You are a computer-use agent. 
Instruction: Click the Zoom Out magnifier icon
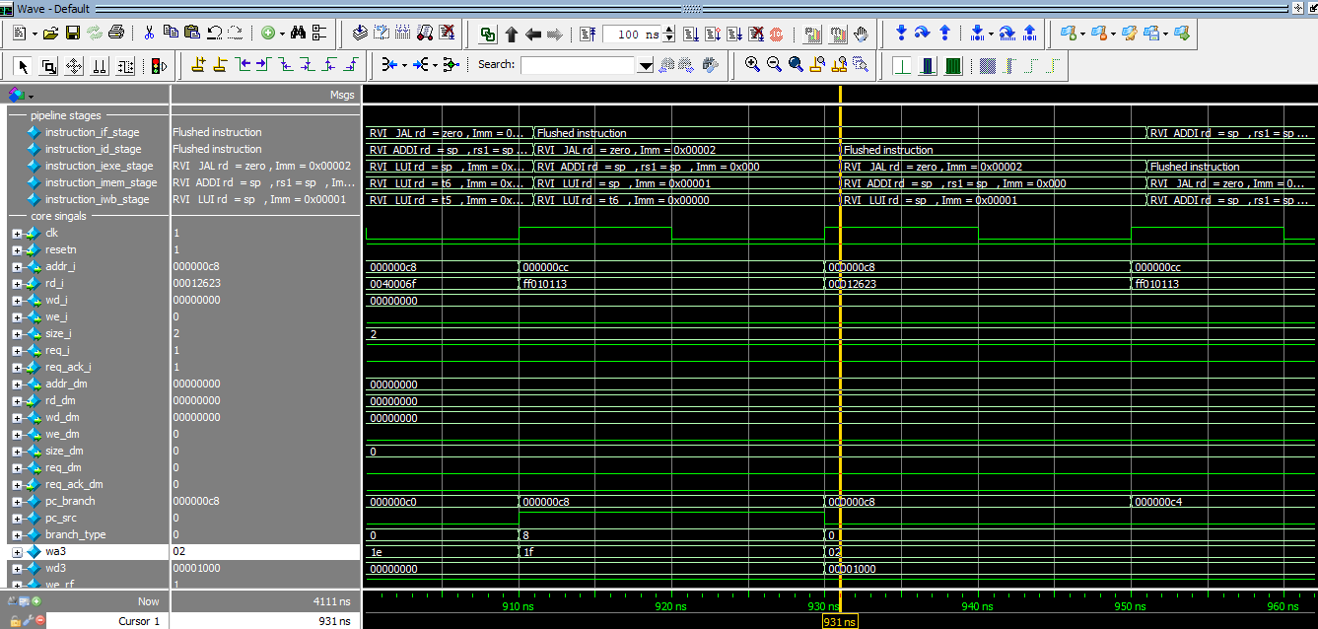click(774, 65)
